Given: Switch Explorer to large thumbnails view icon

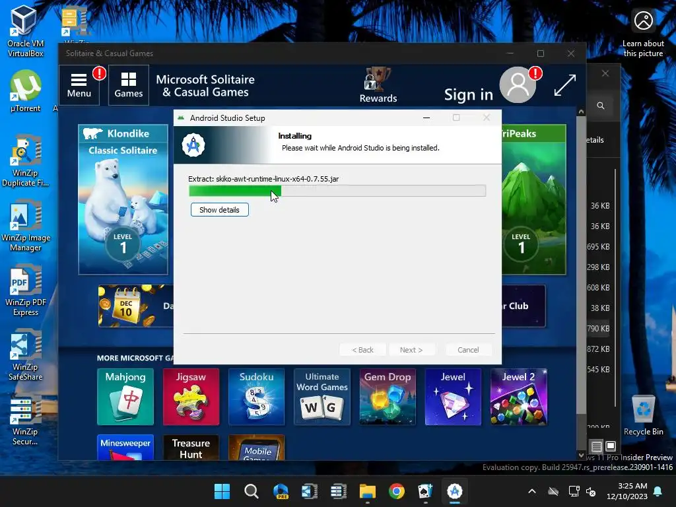Looking at the screenshot, I should point(611,446).
